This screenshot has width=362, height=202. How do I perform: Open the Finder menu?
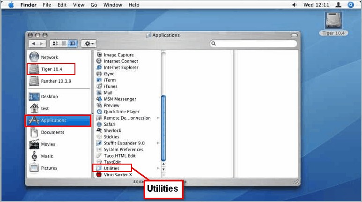[x=28, y=5]
